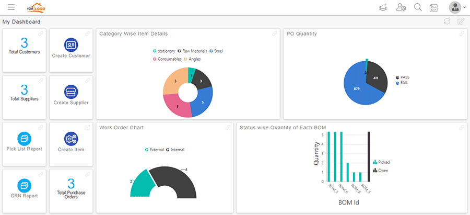Select the pink Consumables donut slice
Viewport: 470px width, 215px height.
(x=177, y=106)
